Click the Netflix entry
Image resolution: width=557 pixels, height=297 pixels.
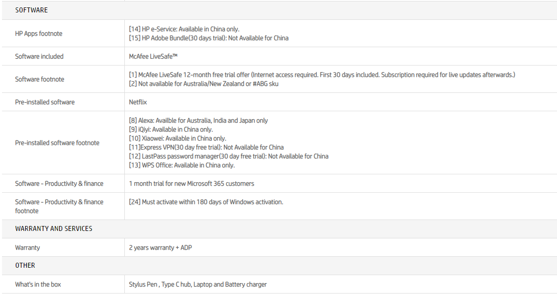138,102
